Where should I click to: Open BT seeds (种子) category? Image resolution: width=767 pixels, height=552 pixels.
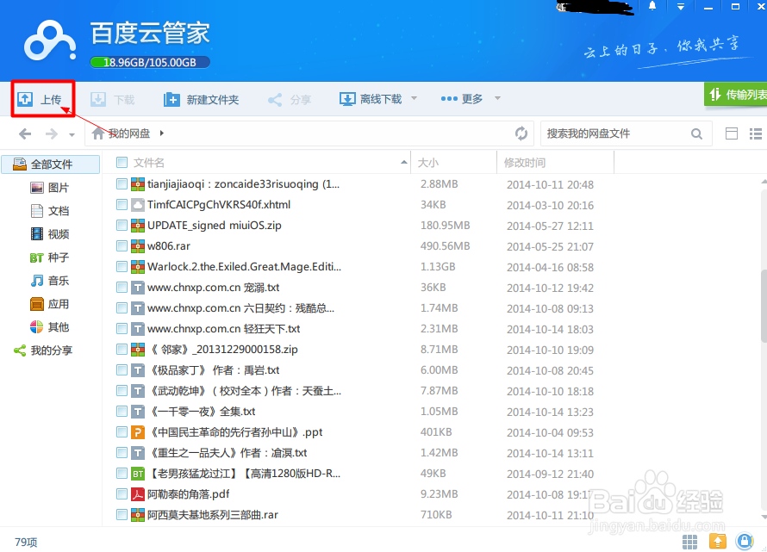[49, 257]
